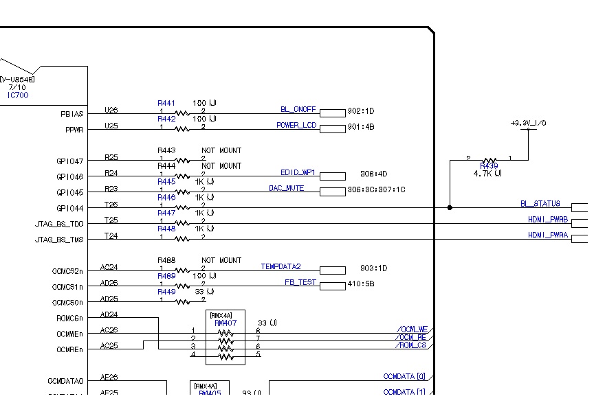Screen dimensions: 594x416
Task: Select the R439 resistor symbol
Action: [x=489, y=161]
